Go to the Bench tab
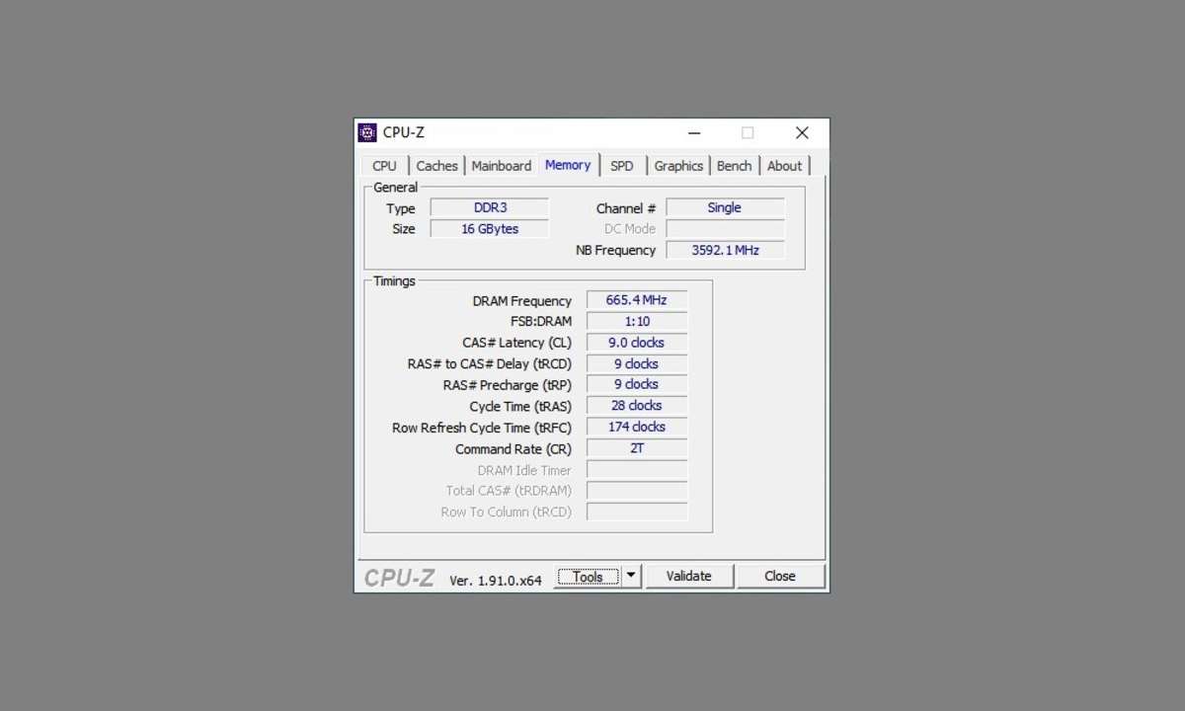 (734, 166)
